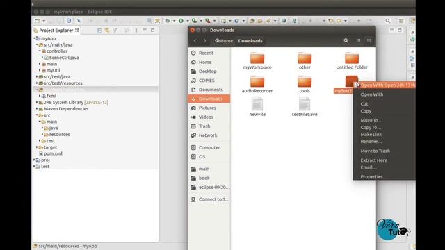Click Downloads breadcrumb in the path bar

pos(250,40)
